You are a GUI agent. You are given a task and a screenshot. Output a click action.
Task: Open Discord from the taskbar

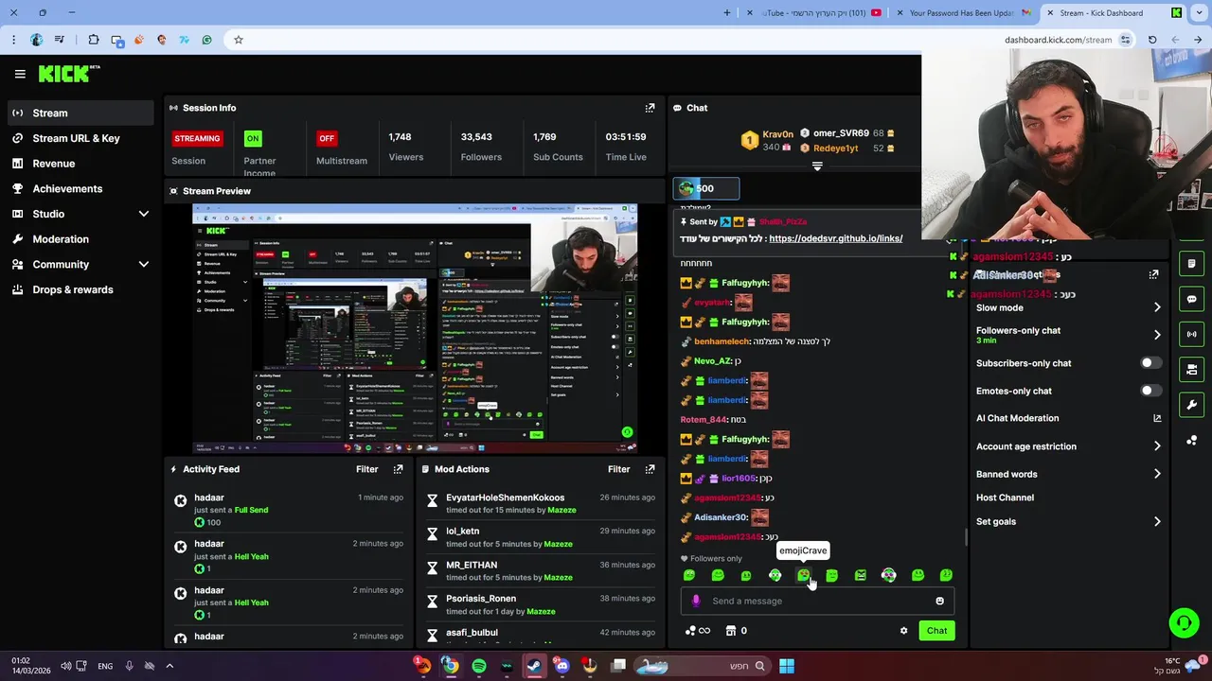[562, 666]
